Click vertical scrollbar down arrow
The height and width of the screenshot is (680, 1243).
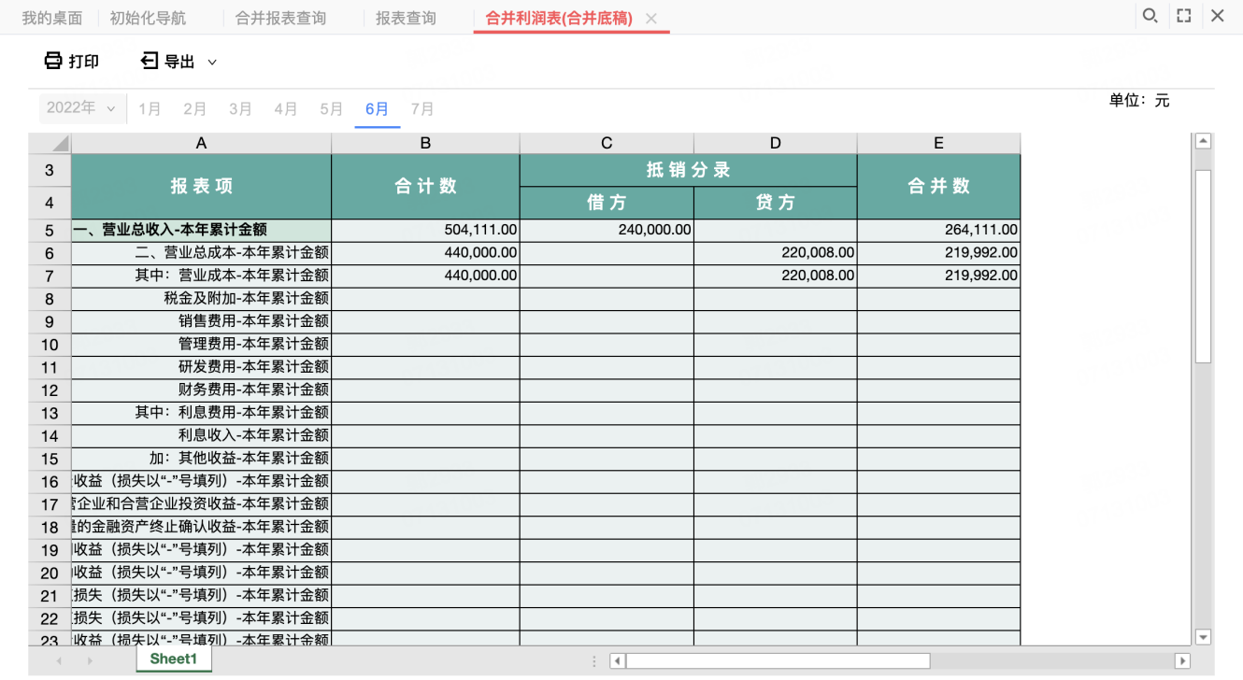(1204, 637)
